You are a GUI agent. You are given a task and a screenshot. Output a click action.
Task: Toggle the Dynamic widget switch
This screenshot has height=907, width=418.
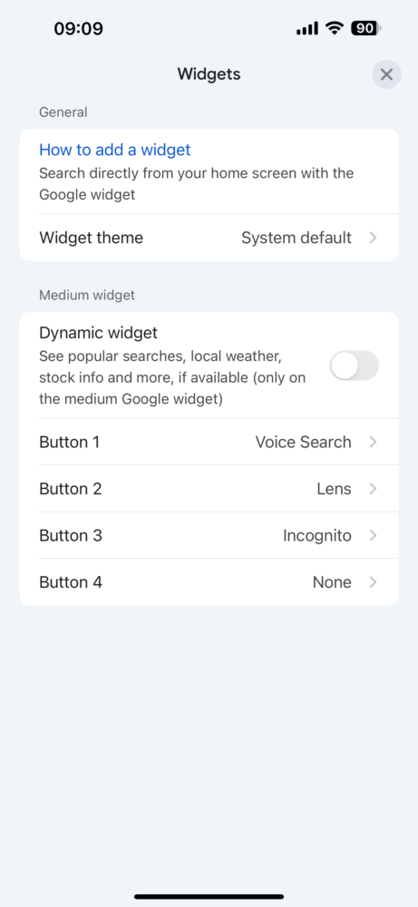(354, 366)
